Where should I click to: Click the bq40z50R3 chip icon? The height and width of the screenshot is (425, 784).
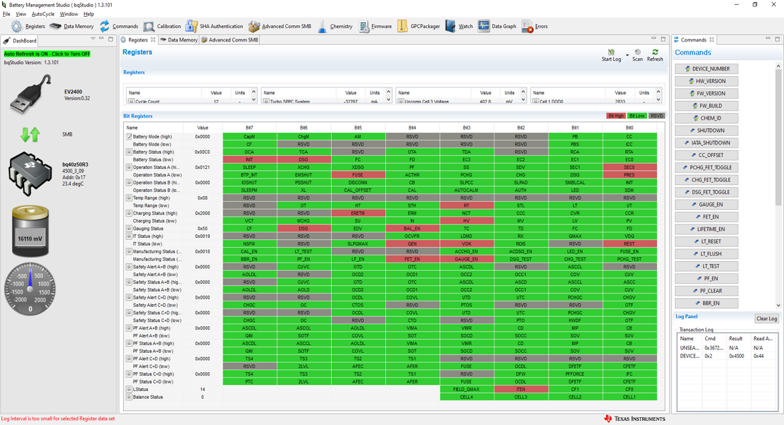click(x=30, y=174)
